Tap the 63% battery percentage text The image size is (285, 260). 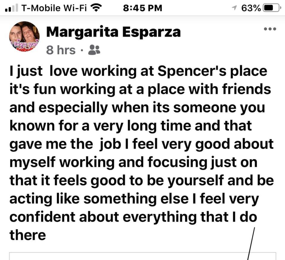[x=251, y=8]
